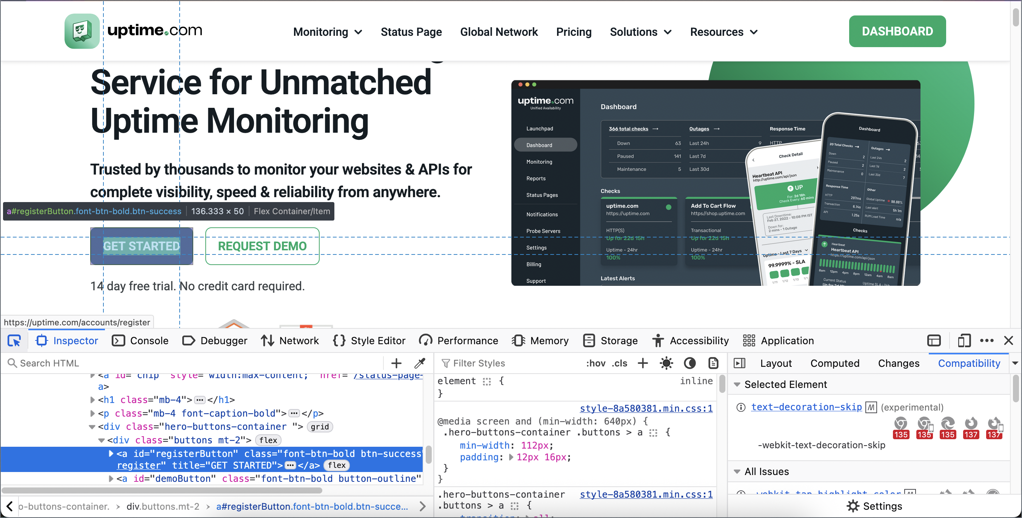Toggle light color scheme simulation sun icon
Screen dimensions: 1022x518
tap(666, 363)
